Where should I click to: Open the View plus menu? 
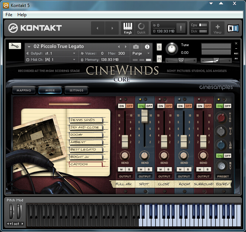218,29
